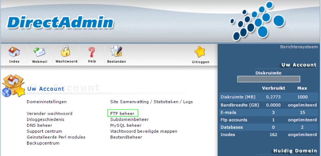Open Site Samenvatting / Statistieken / Logs
Image resolution: width=321 pixels, height=156 pixels.
tap(151, 102)
